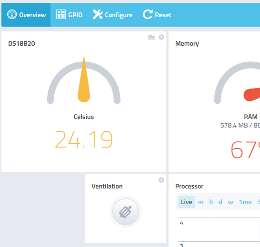The width and height of the screenshot is (260, 247).
Task: Click the Ventilation widget title
Action: point(107,187)
